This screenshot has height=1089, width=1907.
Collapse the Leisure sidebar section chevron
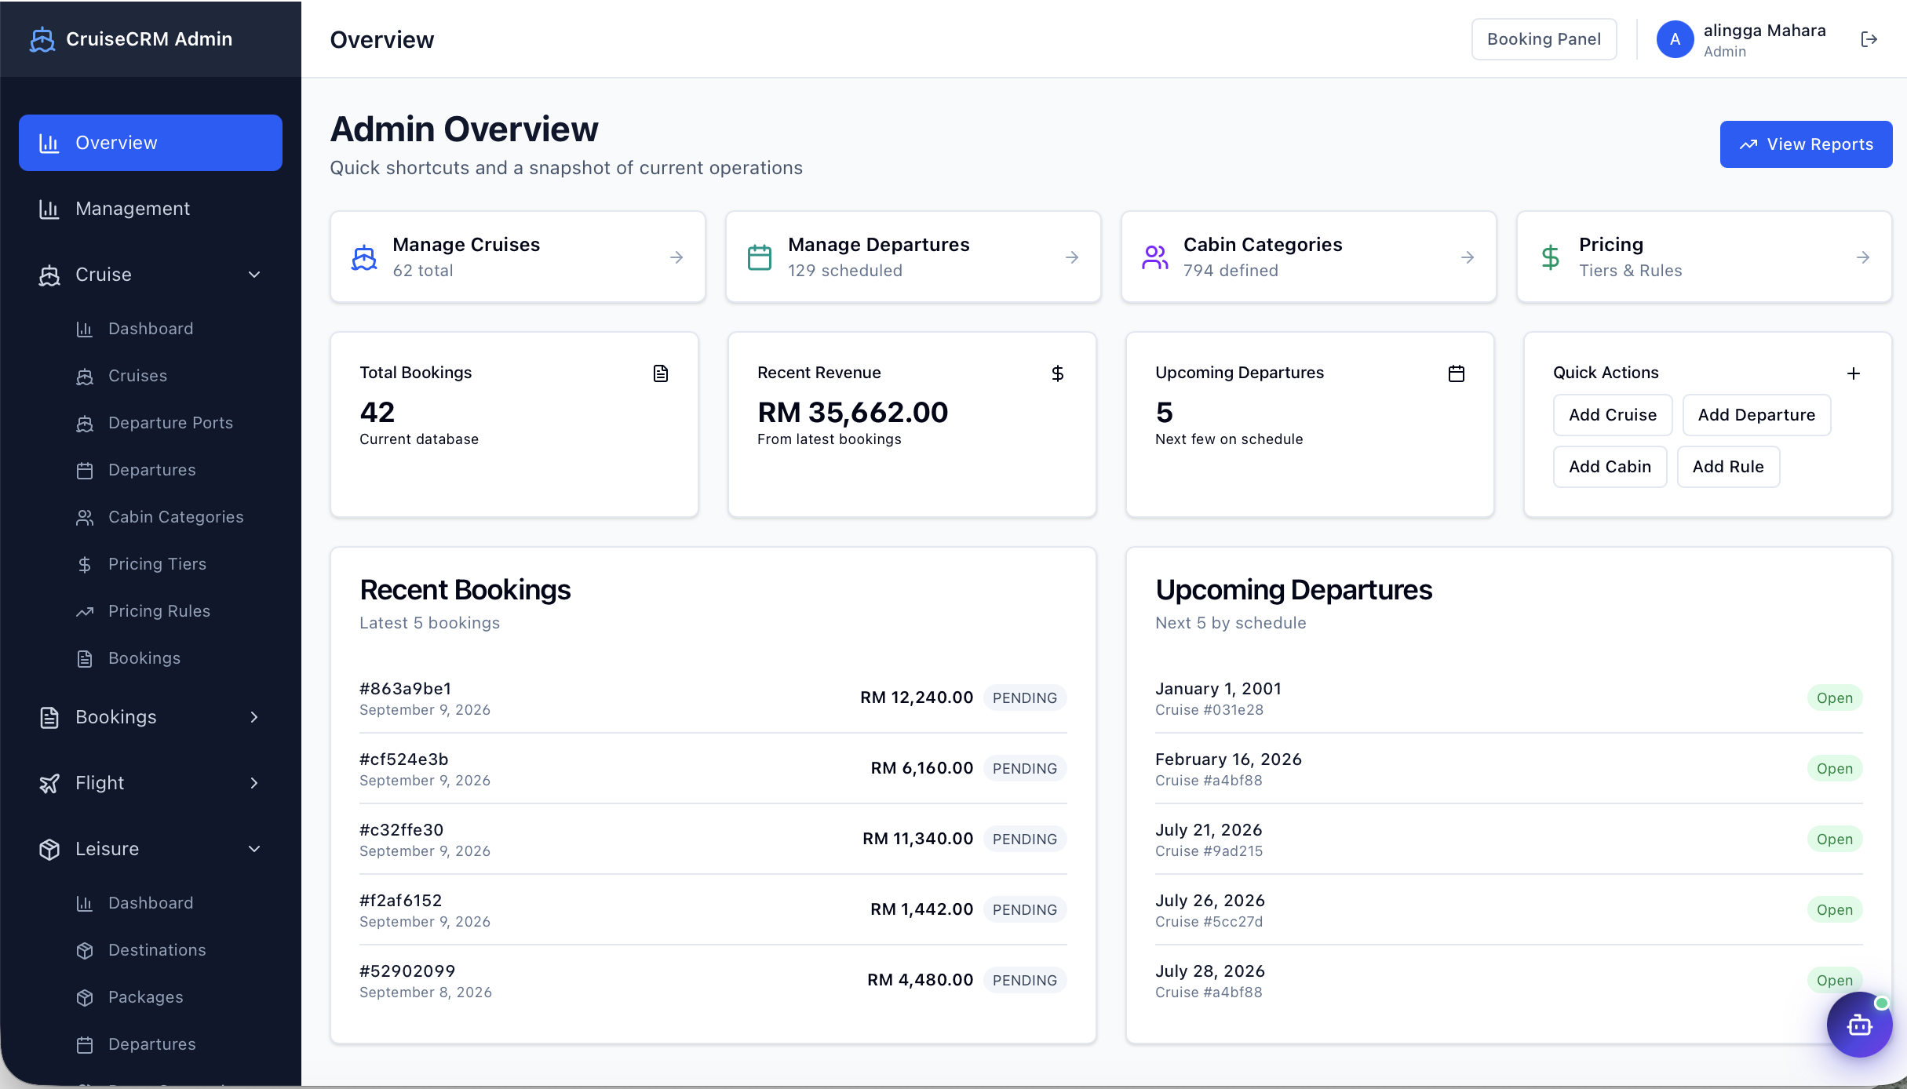(x=254, y=849)
